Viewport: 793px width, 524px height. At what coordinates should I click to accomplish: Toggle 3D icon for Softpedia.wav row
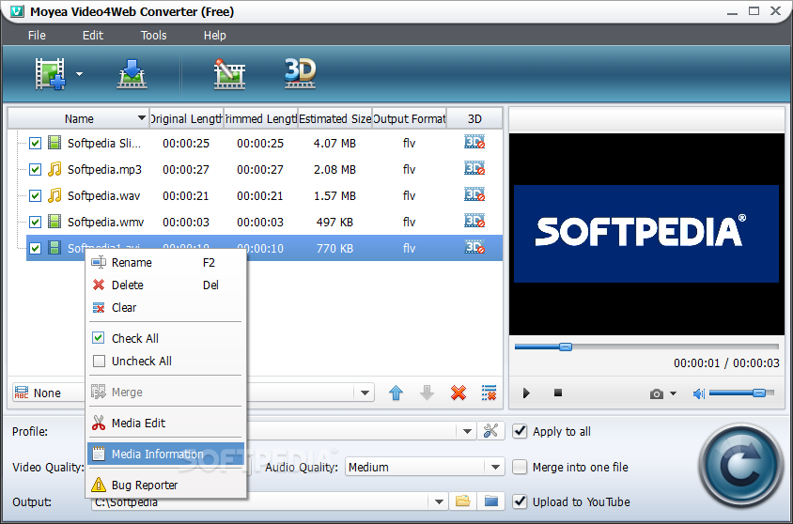point(474,194)
